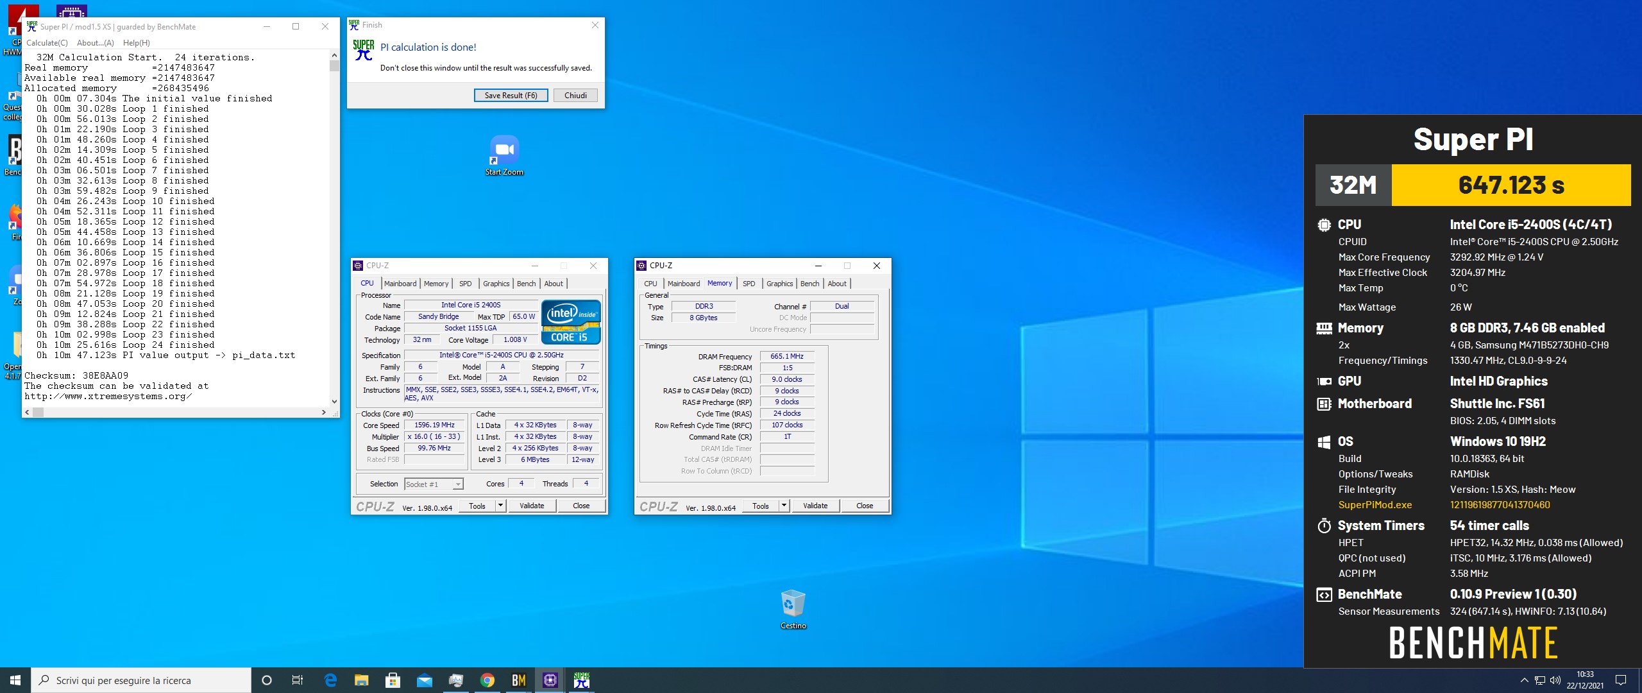Click Close button in left CPU-Z window
Viewport: 1642px width, 693px height.
[x=581, y=506]
